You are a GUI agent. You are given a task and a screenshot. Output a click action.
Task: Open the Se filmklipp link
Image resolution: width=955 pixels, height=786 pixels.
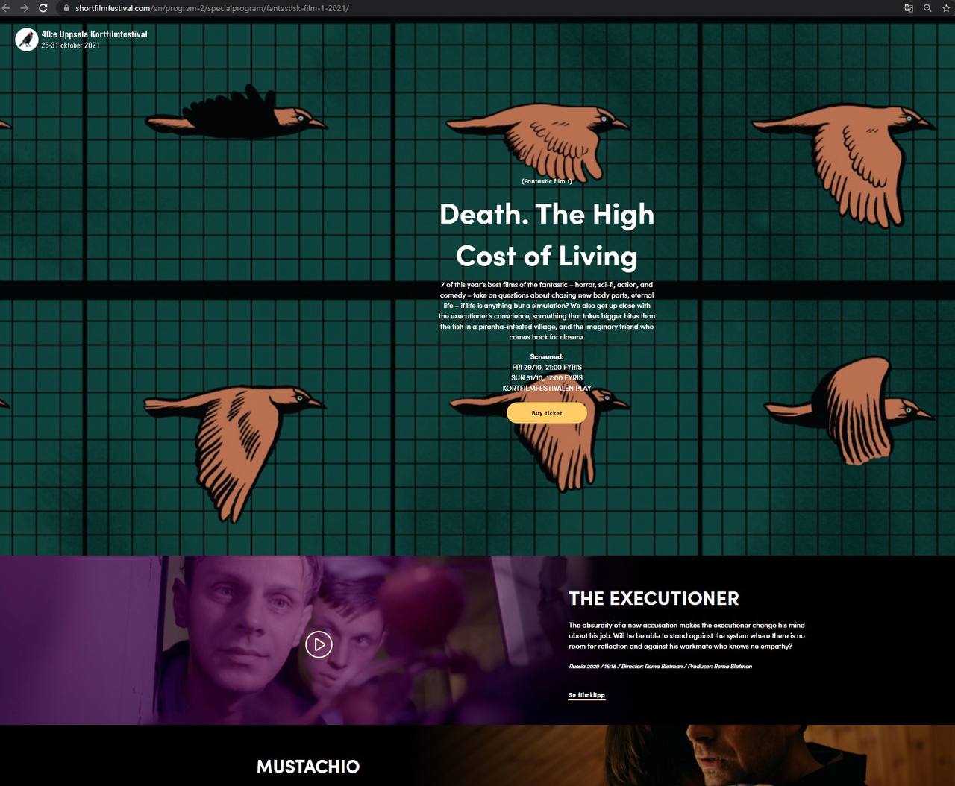tap(586, 695)
